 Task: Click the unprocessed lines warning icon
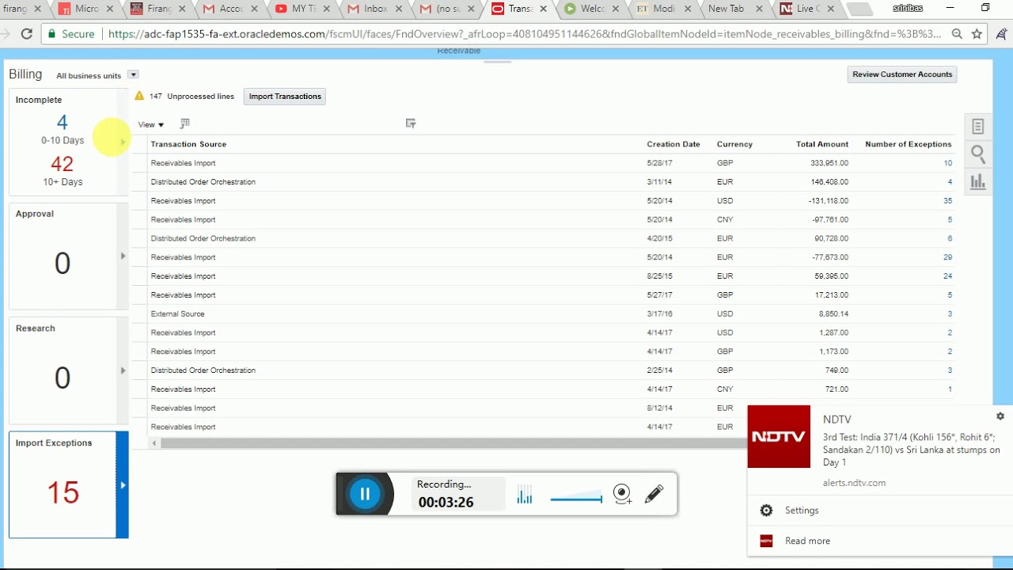(x=139, y=96)
